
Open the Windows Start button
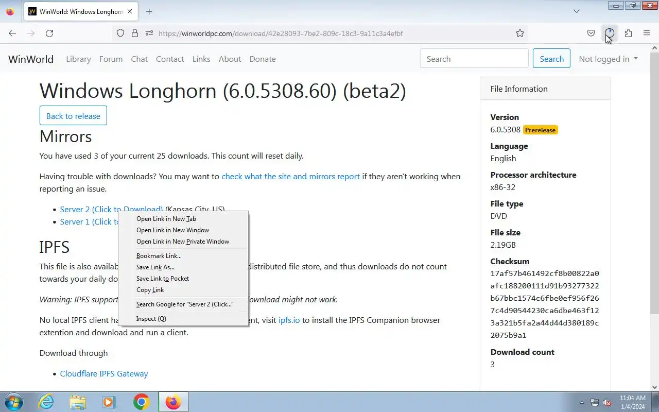point(13,402)
